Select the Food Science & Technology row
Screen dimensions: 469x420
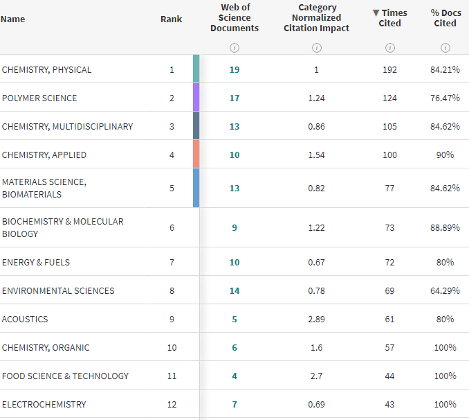click(65, 376)
